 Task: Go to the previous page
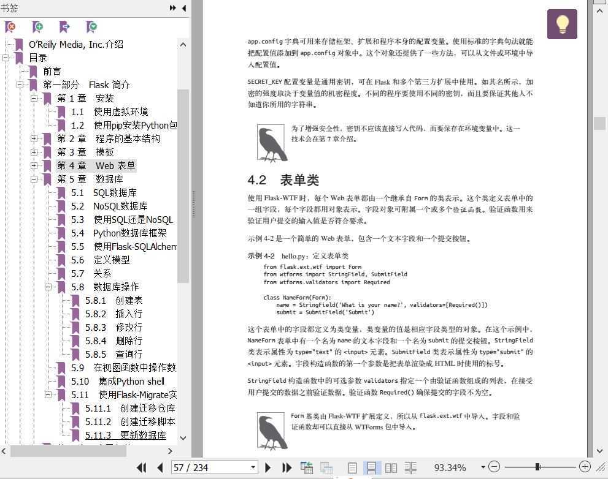point(160,468)
